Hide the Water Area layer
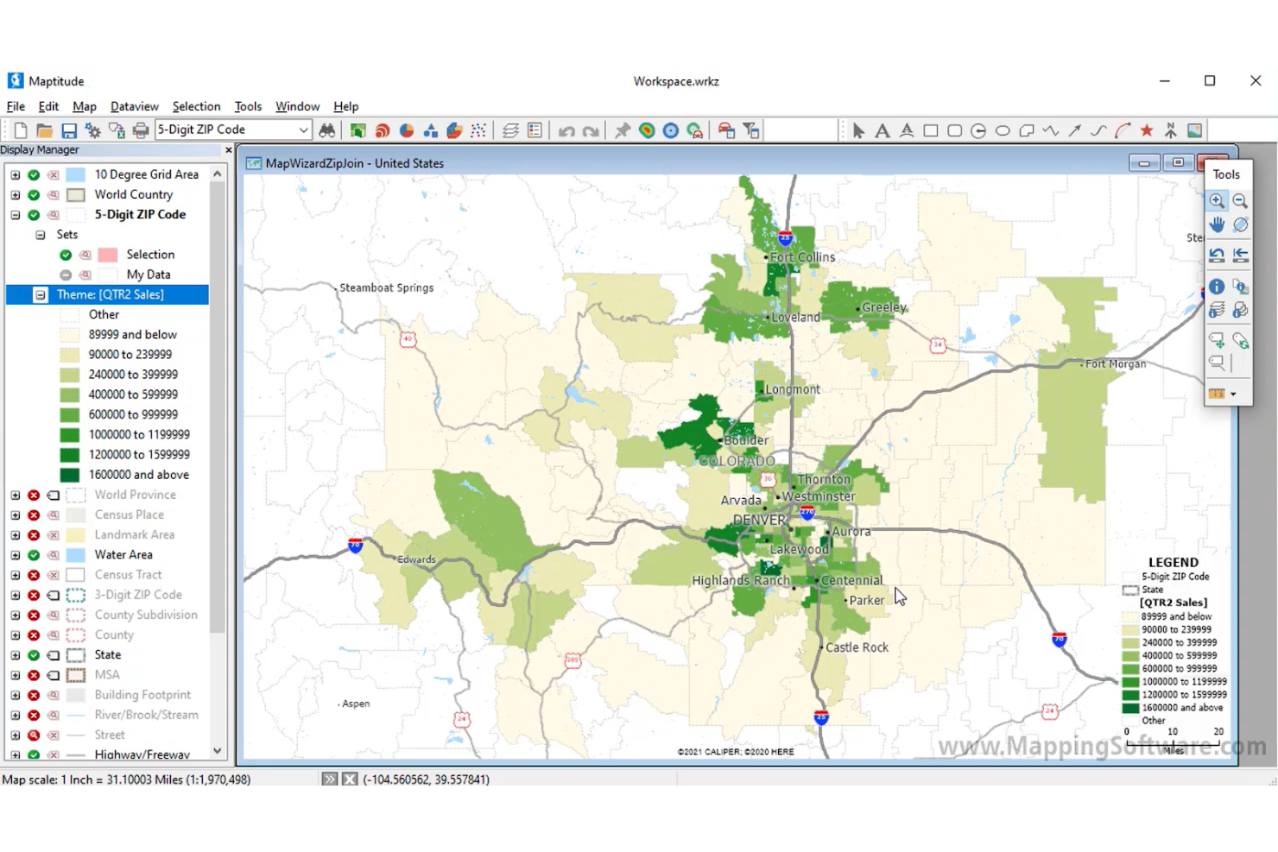 [x=34, y=555]
